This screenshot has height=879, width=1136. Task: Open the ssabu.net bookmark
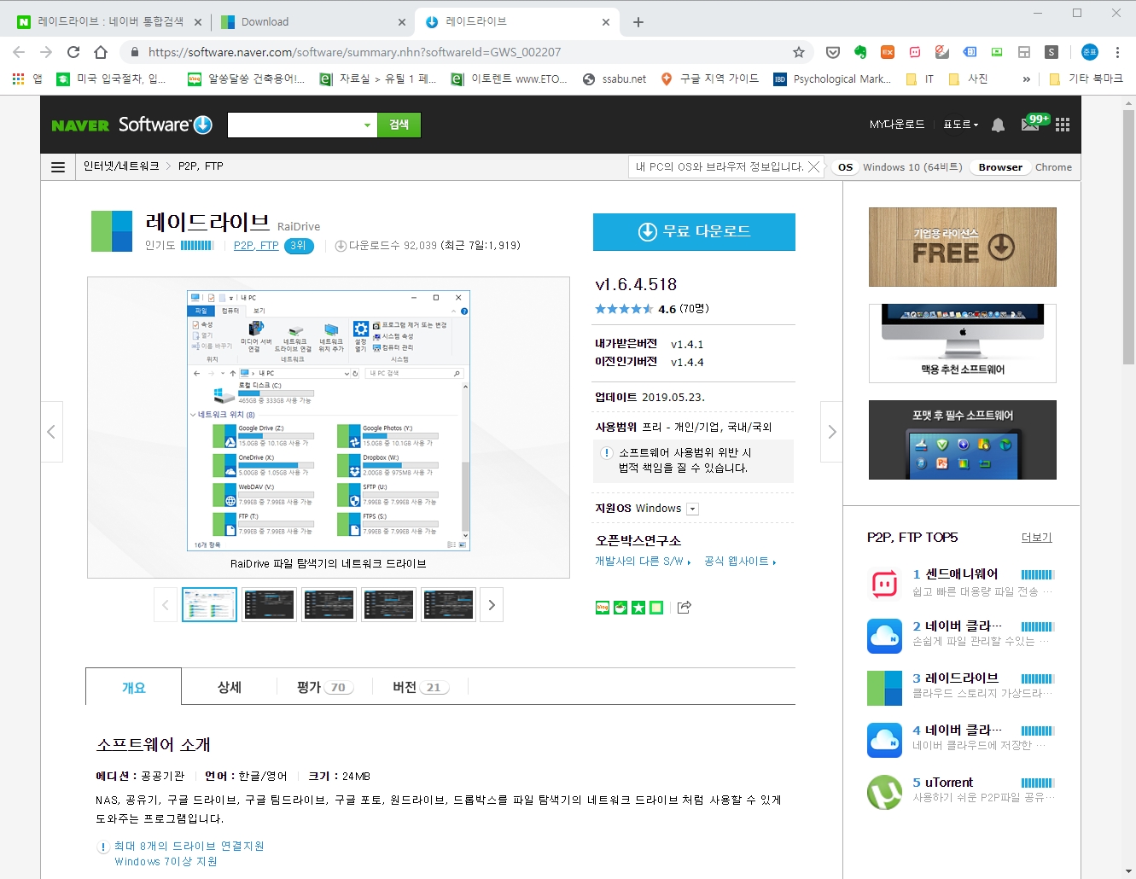[614, 79]
